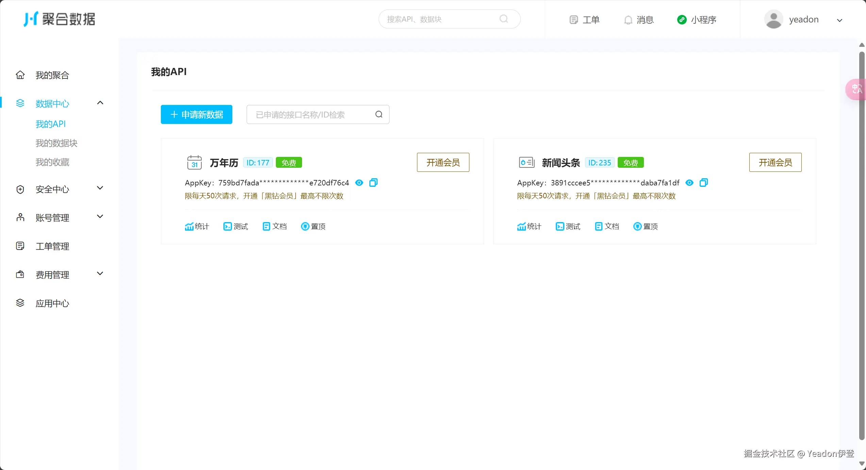The height and width of the screenshot is (470, 866).
Task: Collapse the 数据中心 sidebar section
Action: coord(100,103)
